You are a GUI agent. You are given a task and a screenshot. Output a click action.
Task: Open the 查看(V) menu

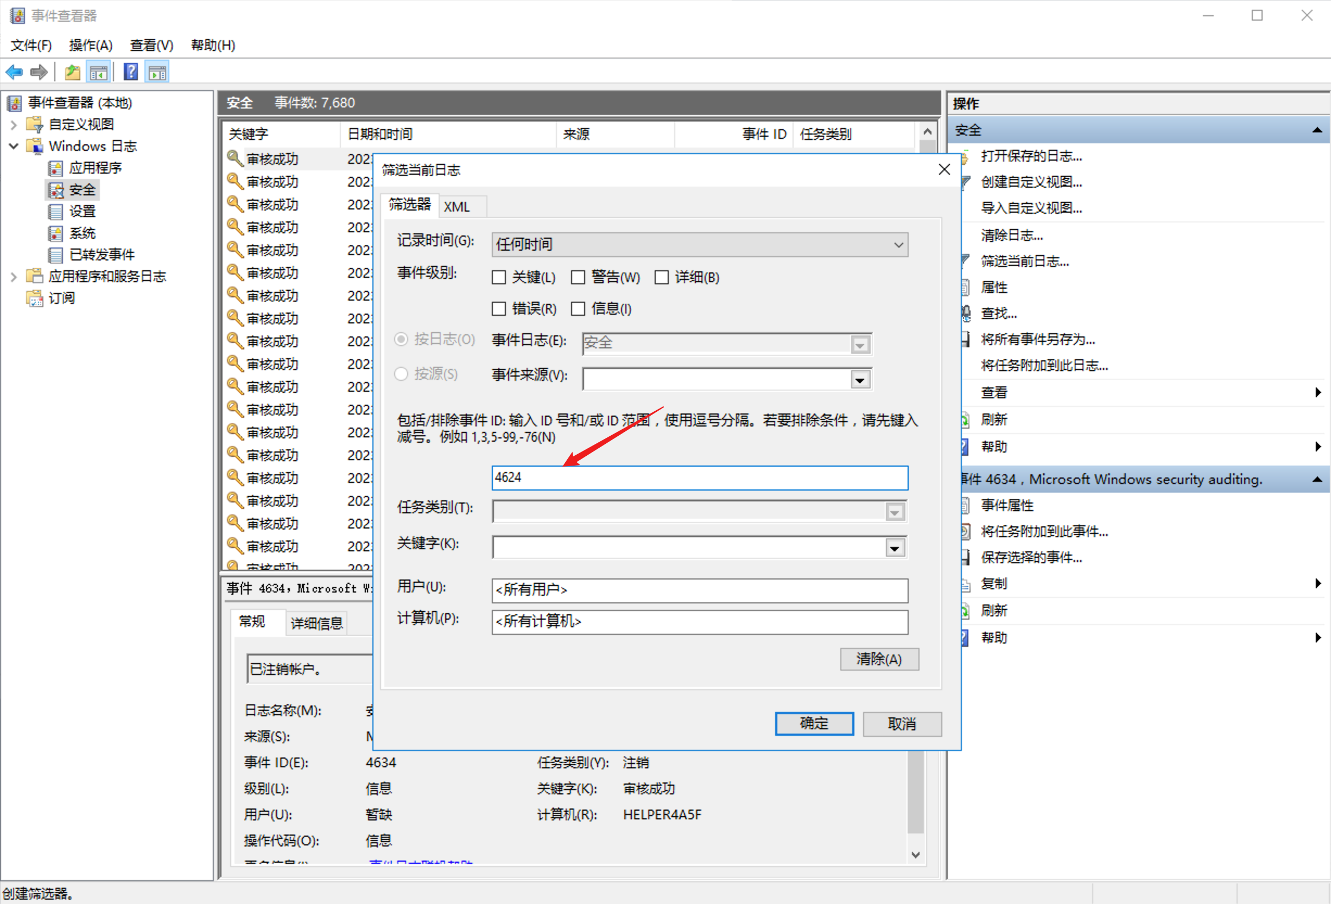tap(150, 45)
